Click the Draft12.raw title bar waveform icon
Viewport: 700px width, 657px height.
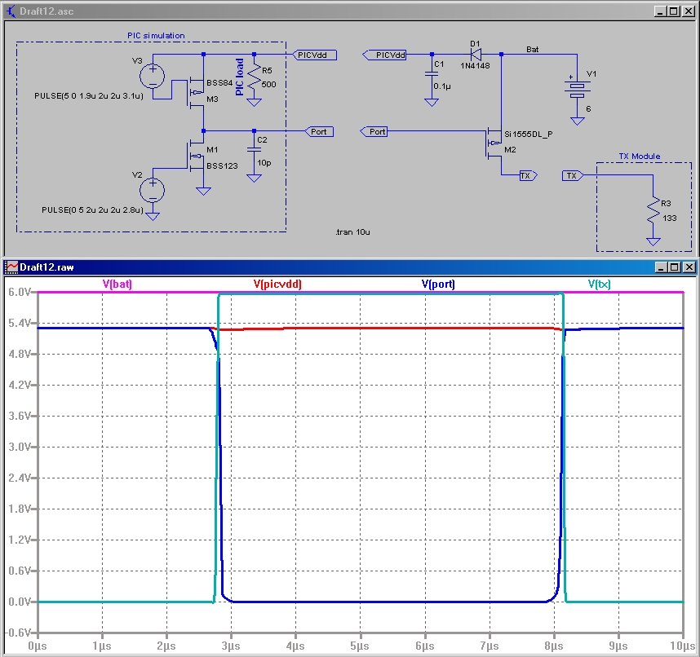(11, 267)
